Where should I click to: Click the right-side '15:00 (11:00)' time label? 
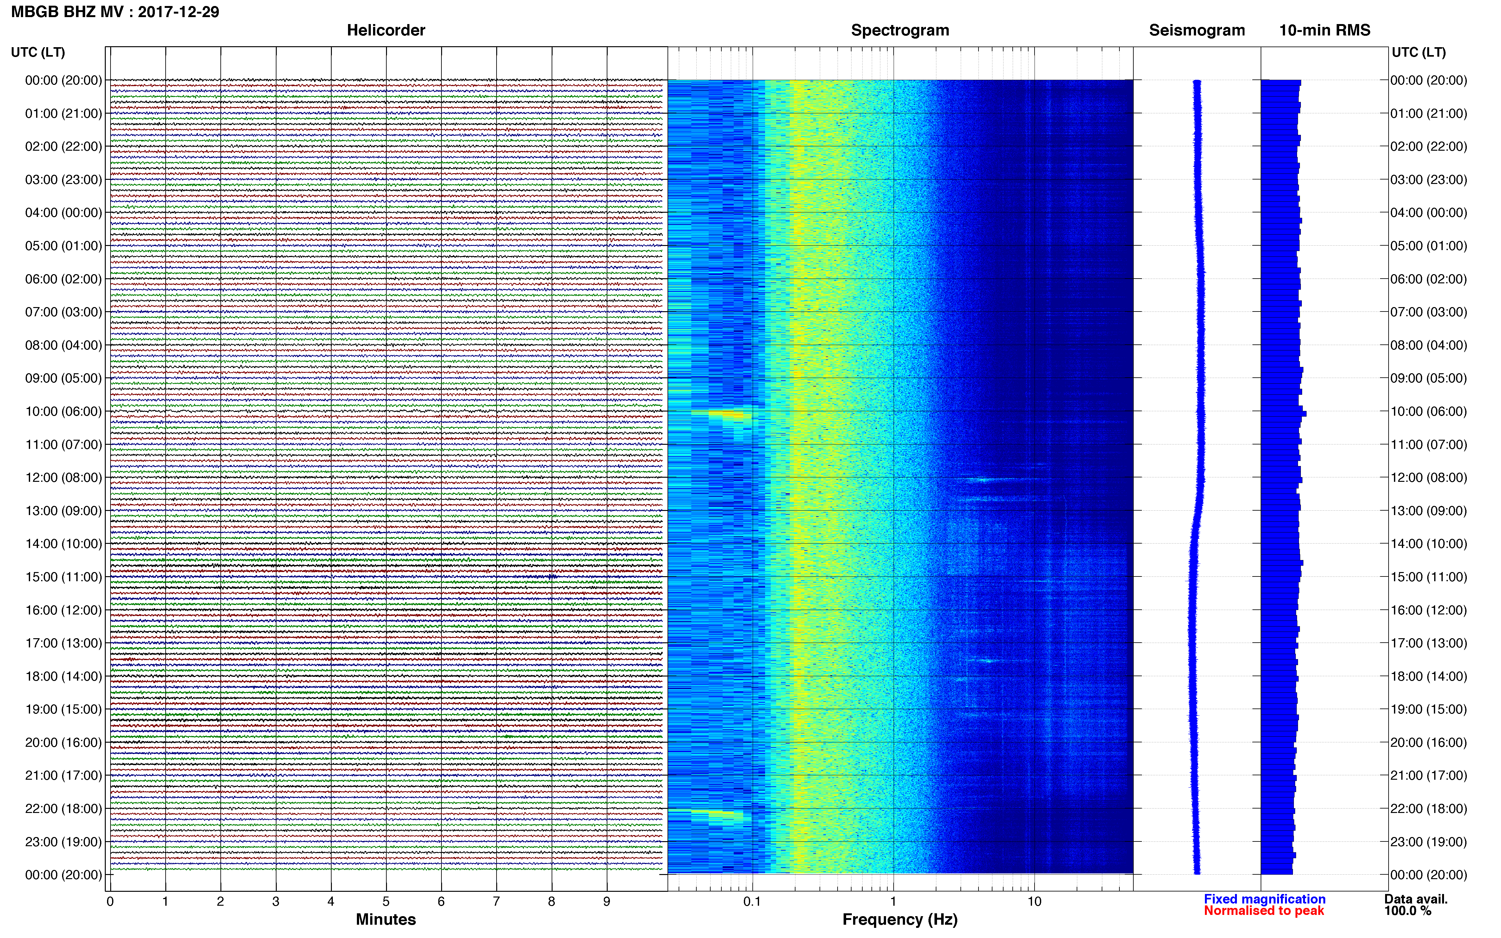(1428, 577)
